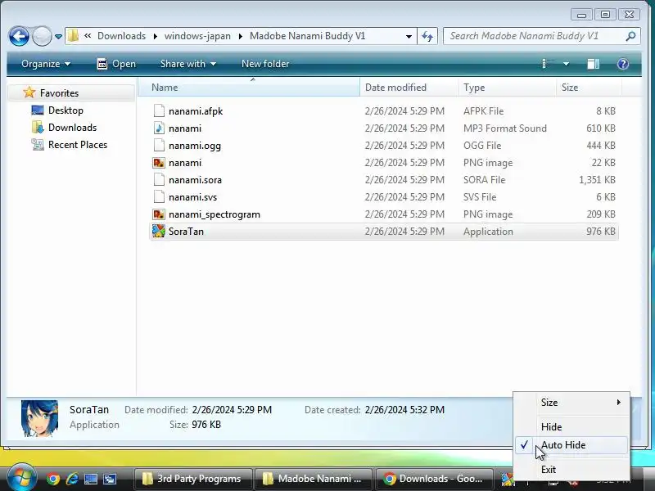Select the SoraTan application icon
Image resolution: width=655 pixels, height=491 pixels.
click(x=159, y=231)
